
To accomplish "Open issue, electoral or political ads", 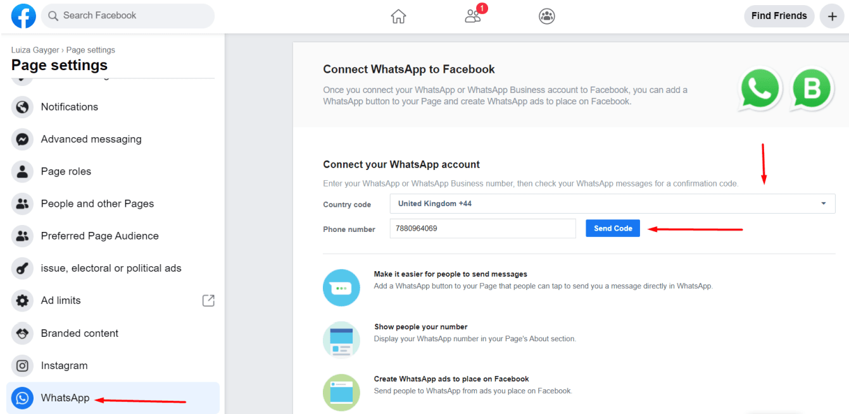I will point(113,268).
